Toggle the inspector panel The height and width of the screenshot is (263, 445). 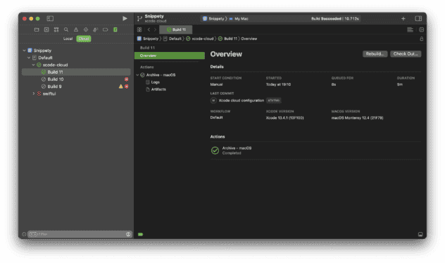pos(418,18)
